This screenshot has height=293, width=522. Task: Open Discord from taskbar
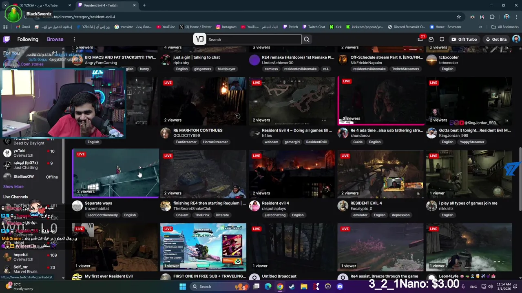(x=340, y=286)
